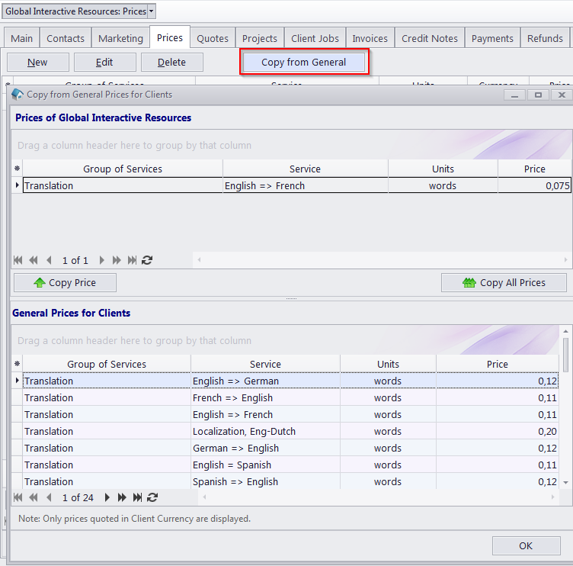Image resolution: width=573 pixels, height=566 pixels.
Task: Select the Spanish => English row
Action: [x=290, y=482]
